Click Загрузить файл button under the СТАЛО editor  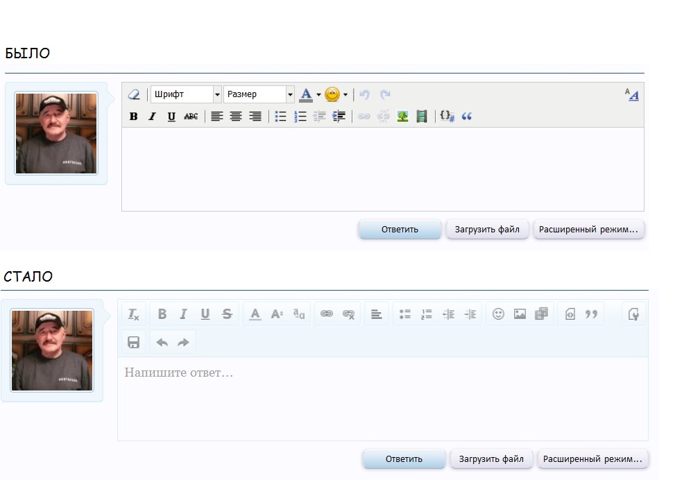click(492, 459)
